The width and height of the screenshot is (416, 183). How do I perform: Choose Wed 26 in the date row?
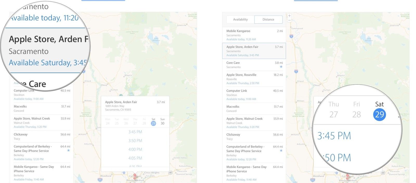[x=126, y=121]
